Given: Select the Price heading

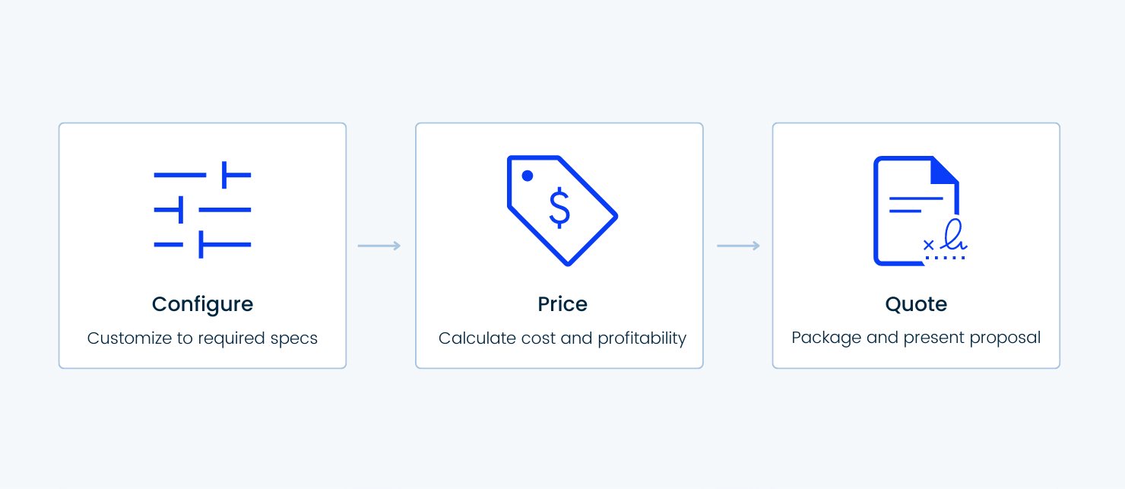Looking at the screenshot, I should click(562, 304).
